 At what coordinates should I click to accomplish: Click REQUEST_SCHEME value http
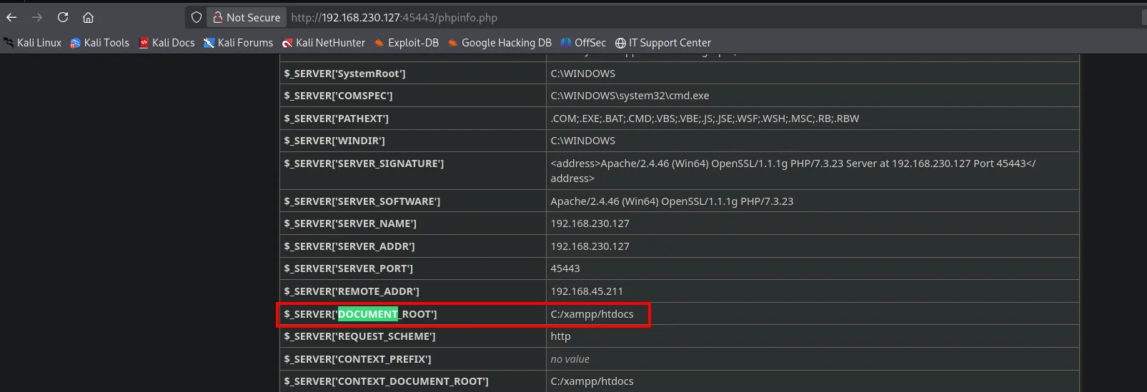(560, 336)
